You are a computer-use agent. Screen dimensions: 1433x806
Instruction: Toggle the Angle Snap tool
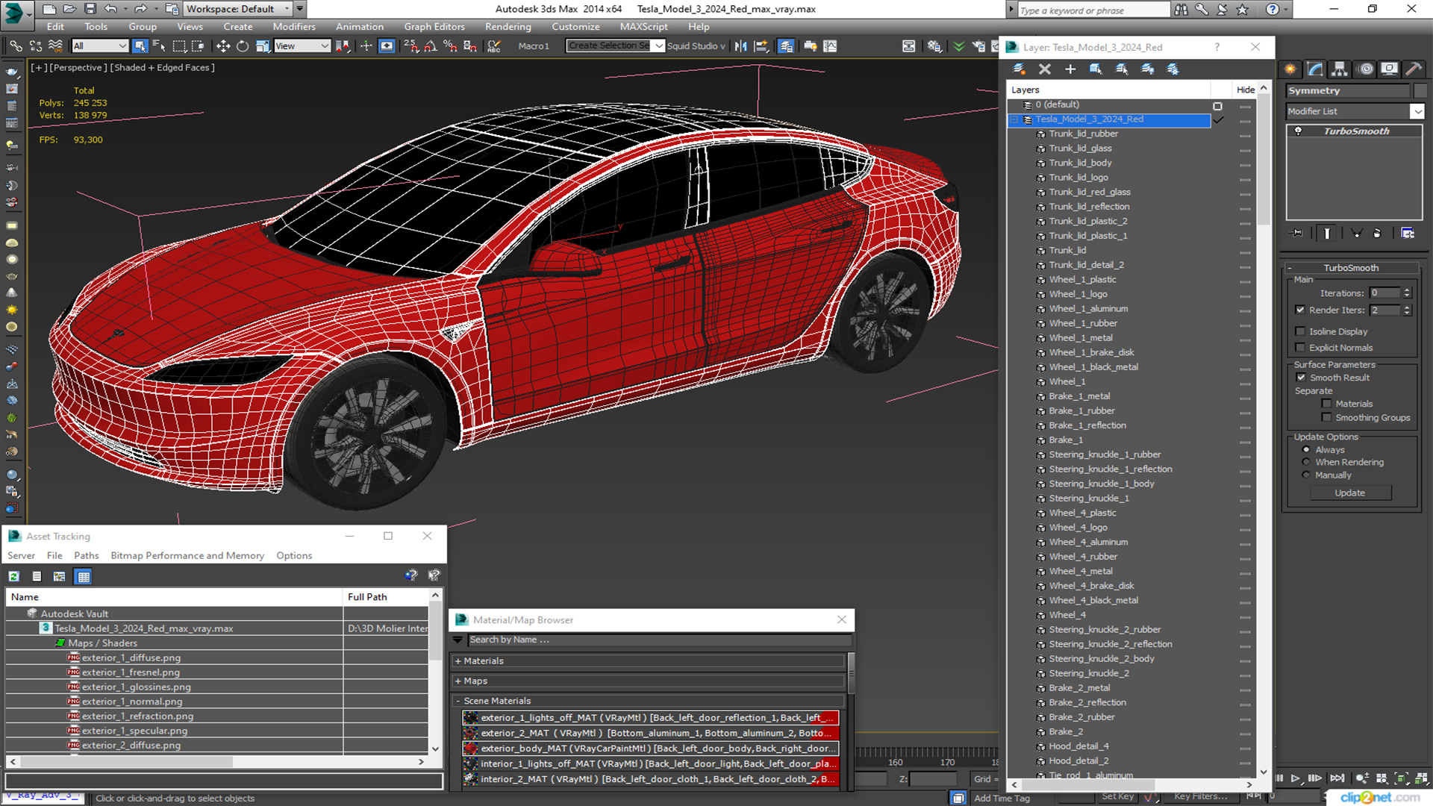point(430,46)
